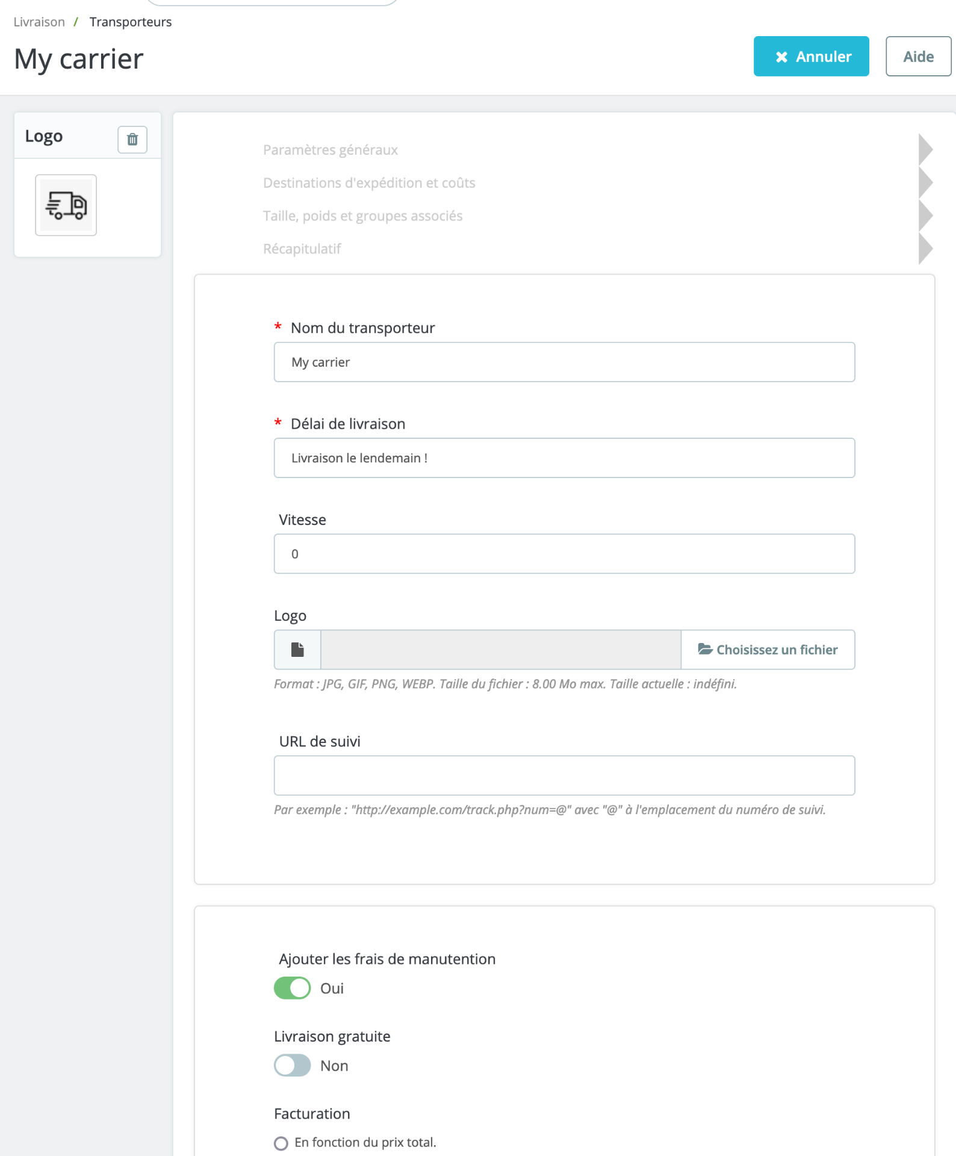Click the delivery truck logo thumbnail
Screen dimensions: 956x1156
(66, 205)
